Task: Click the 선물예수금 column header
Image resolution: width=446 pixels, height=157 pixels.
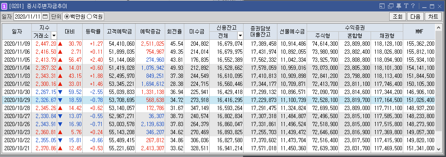Action: click(292, 32)
